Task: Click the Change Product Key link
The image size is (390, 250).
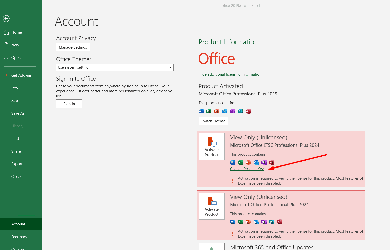Action: click(247, 169)
